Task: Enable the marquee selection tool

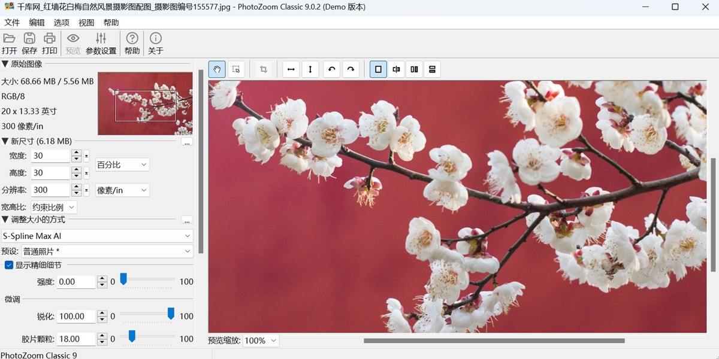Action: click(x=235, y=69)
